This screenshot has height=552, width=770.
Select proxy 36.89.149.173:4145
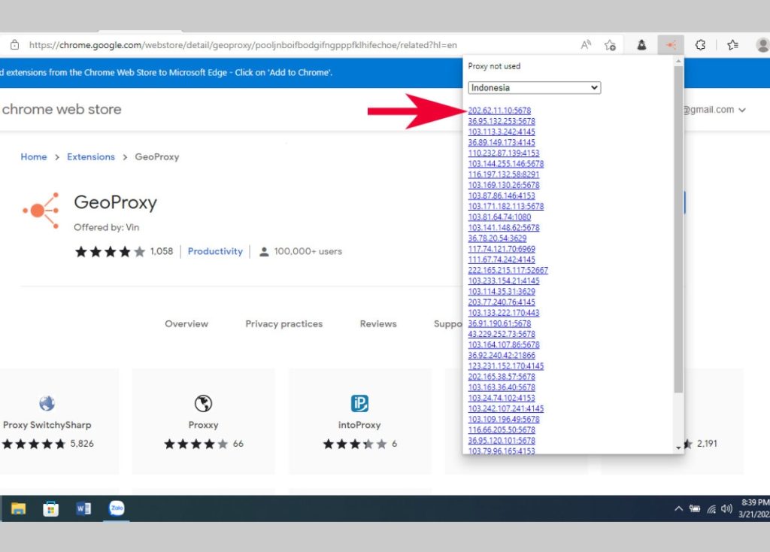pyautogui.click(x=502, y=142)
